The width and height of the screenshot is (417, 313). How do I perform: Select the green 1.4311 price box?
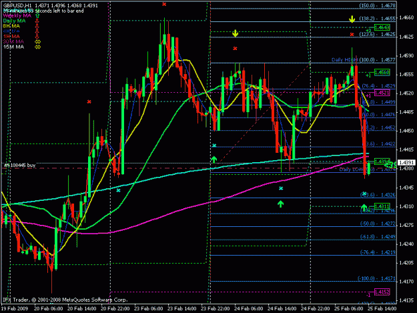[x=382, y=206]
